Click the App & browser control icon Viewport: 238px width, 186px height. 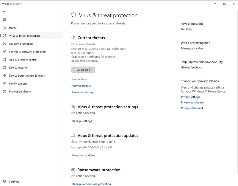coord(4,59)
